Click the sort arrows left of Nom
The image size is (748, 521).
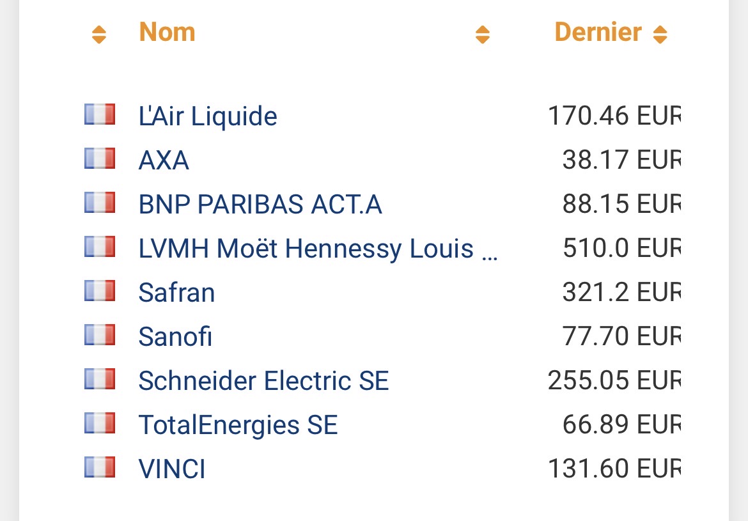pos(98,35)
